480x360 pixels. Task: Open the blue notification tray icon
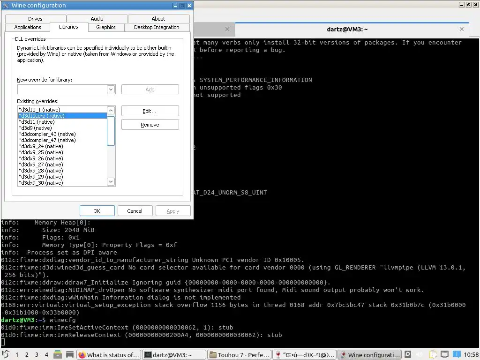point(457,354)
